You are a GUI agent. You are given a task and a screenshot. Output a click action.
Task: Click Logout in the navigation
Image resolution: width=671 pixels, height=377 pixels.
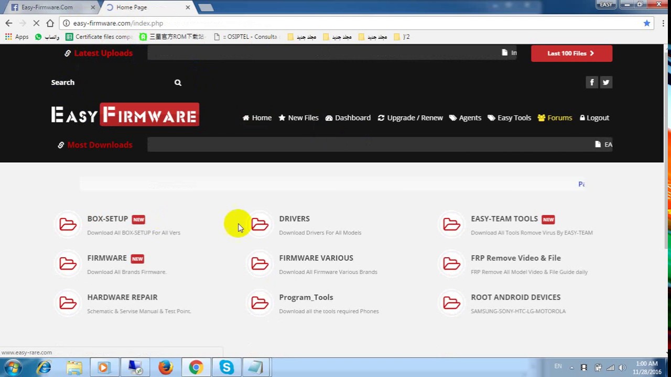click(x=594, y=118)
